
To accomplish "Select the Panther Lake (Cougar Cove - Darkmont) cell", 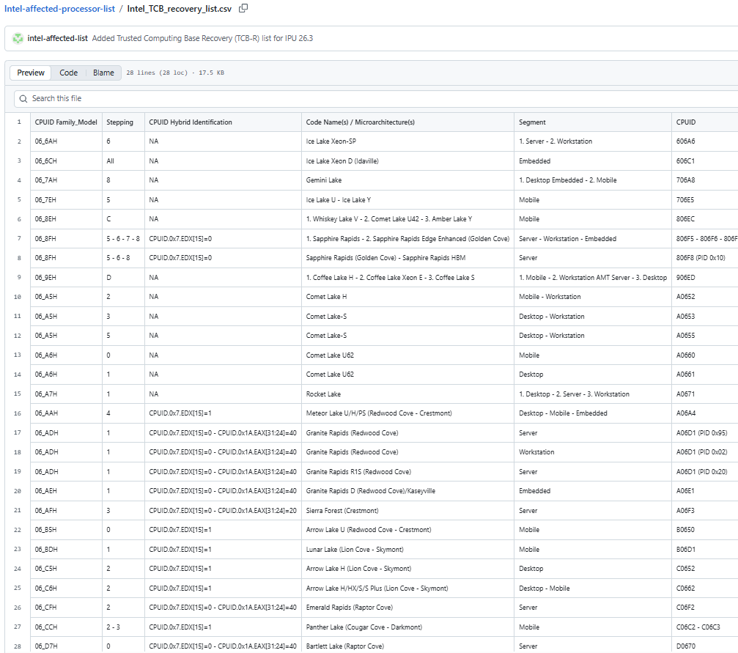I will 407,627.
